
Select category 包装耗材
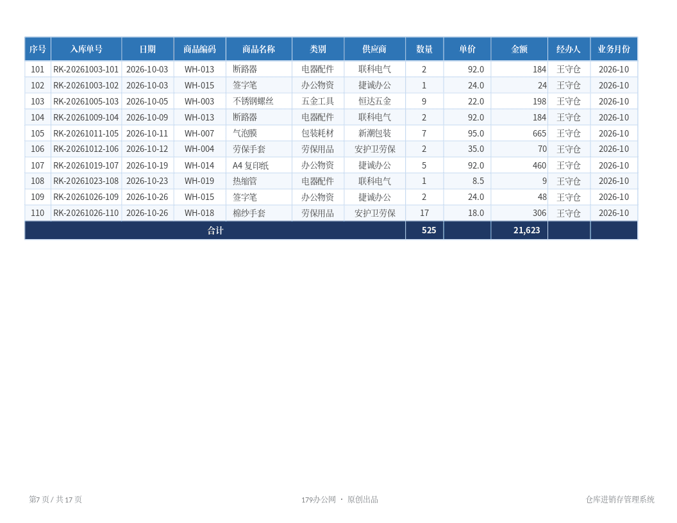pyautogui.click(x=318, y=133)
